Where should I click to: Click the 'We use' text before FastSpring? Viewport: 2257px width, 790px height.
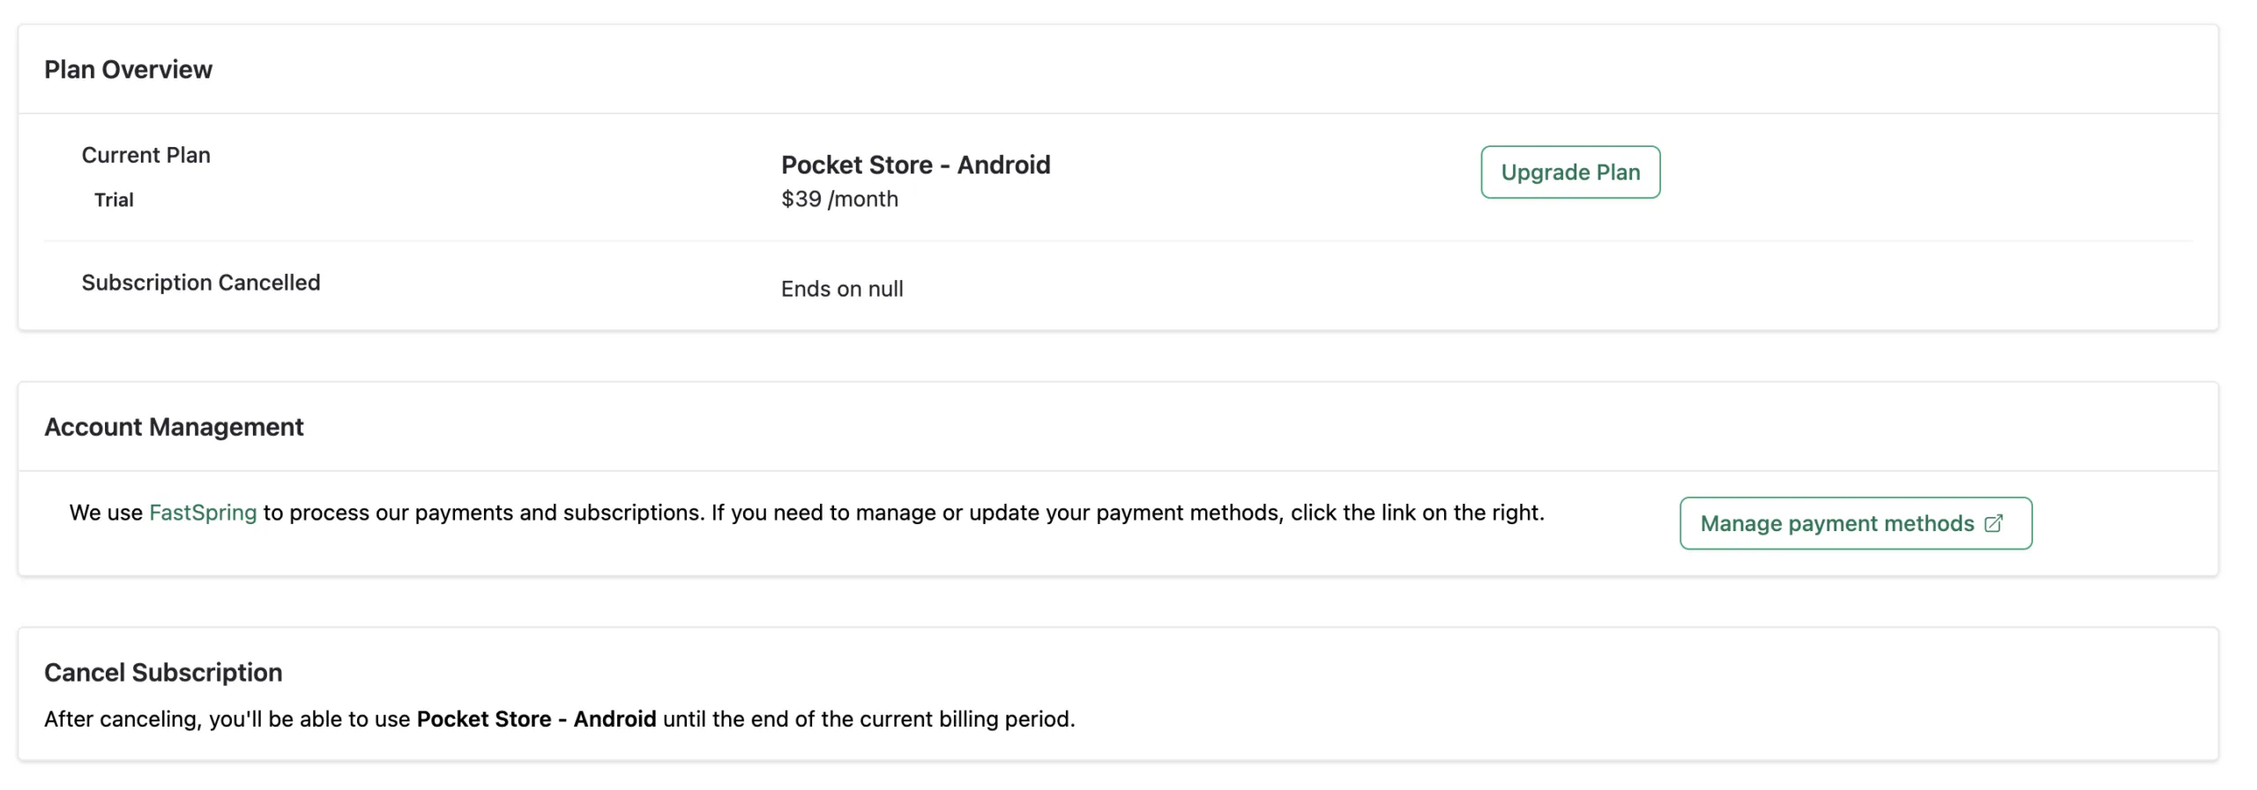106,513
